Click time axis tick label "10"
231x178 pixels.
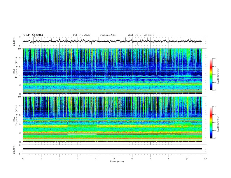click(x=205, y=159)
